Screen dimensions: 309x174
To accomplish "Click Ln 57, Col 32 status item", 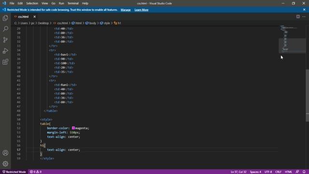I will (x=239, y=172).
